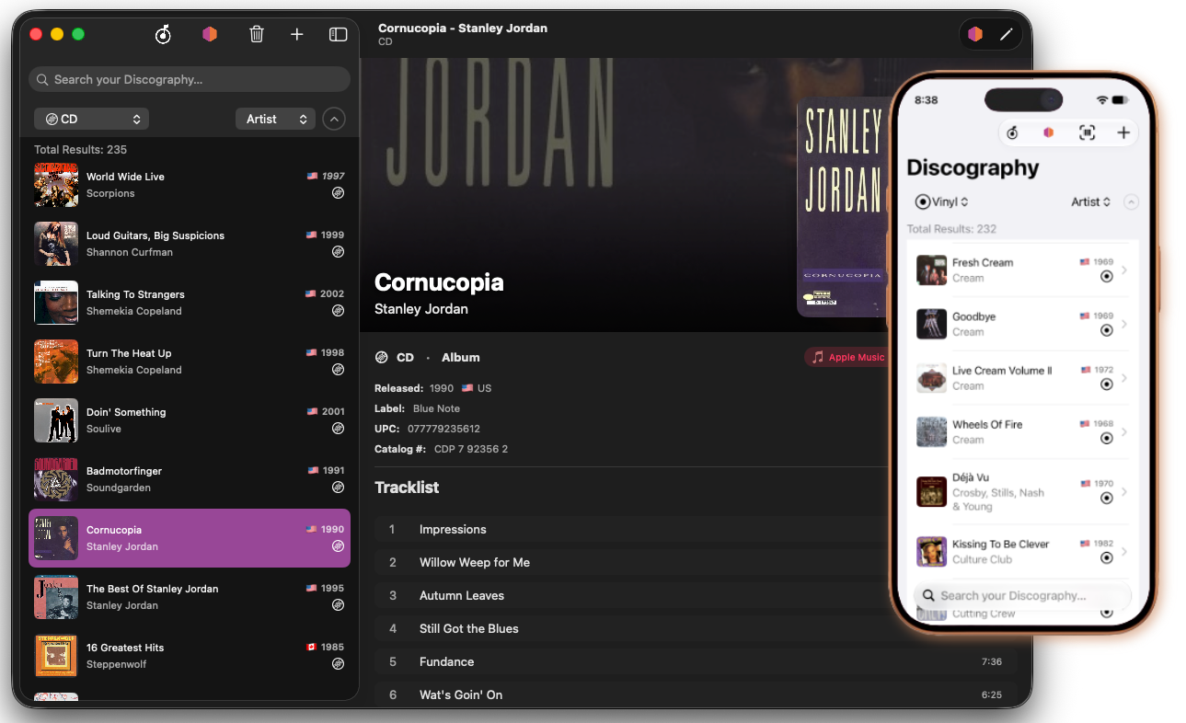
Task: Click the Mac Search your Discography field
Action: point(190,80)
